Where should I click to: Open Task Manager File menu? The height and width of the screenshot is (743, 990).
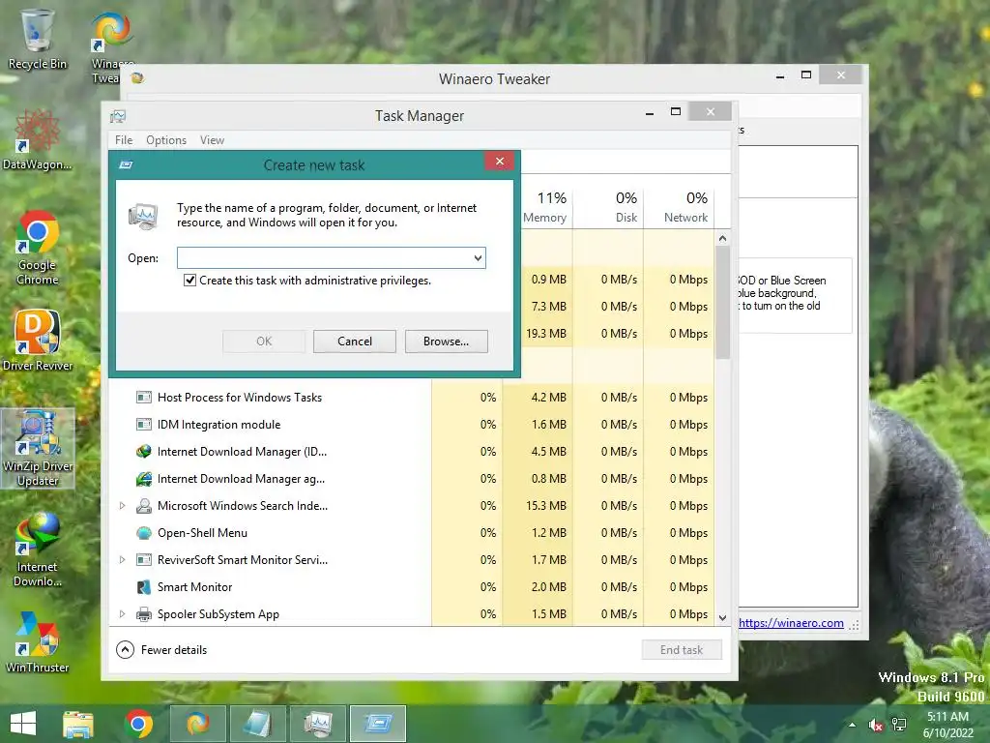coord(124,140)
